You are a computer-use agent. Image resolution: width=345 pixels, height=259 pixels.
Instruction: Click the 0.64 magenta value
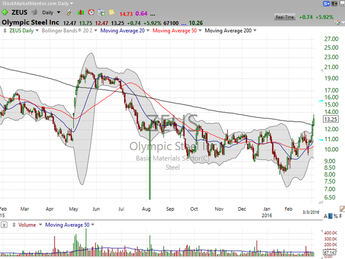point(141,14)
